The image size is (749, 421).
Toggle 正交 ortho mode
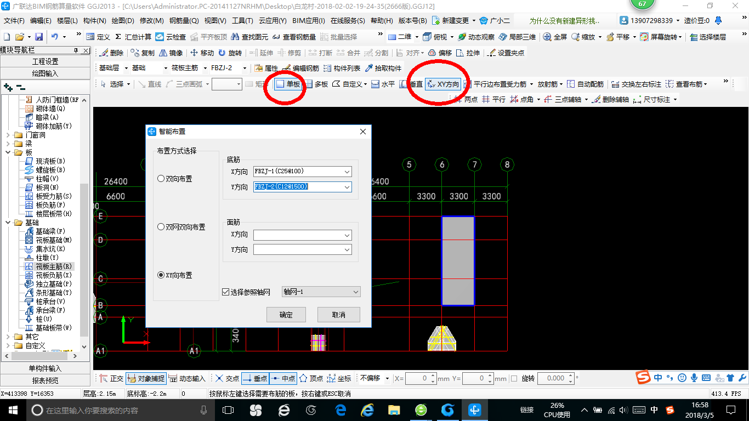coord(111,378)
